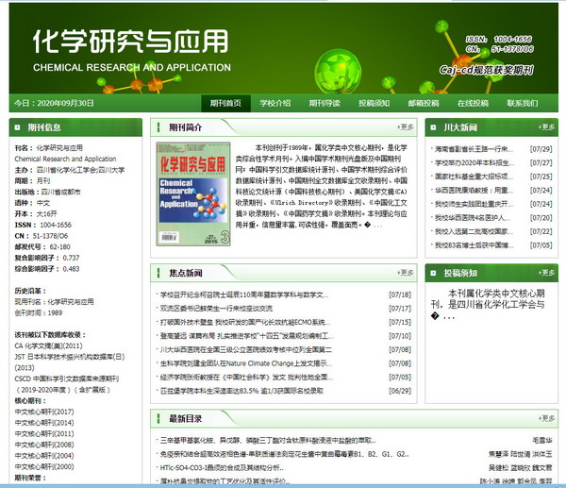Click 中文核心期刊(2004) entry

coord(44,456)
